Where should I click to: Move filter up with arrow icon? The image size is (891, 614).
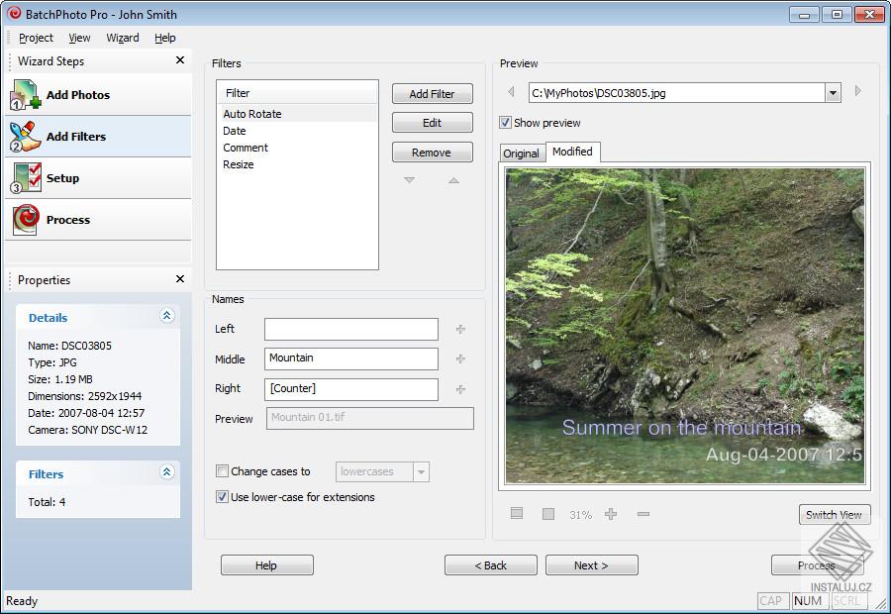coord(453,180)
